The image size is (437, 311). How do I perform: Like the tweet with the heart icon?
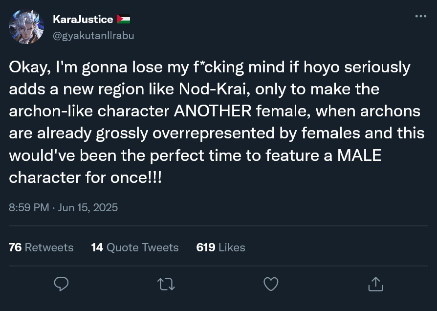click(x=271, y=284)
